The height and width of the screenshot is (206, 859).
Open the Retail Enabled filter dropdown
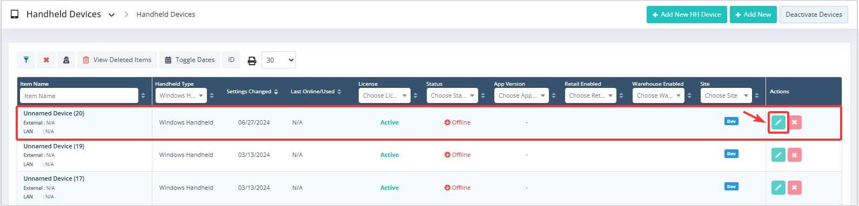[x=590, y=95]
